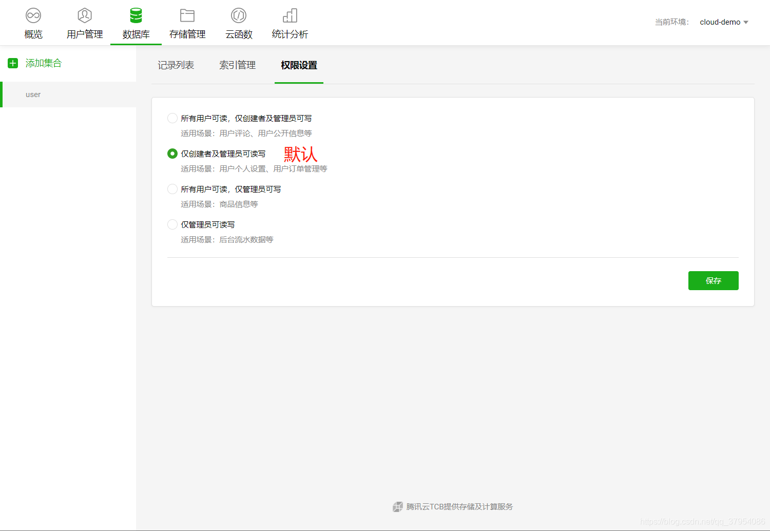Viewport: 770px width, 531px height.
Task: Click the green plus 添加集合 icon
Action: pyautogui.click(x=13, y=63)
